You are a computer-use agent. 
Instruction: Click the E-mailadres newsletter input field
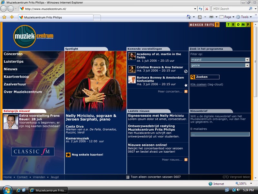click(220, 134)
